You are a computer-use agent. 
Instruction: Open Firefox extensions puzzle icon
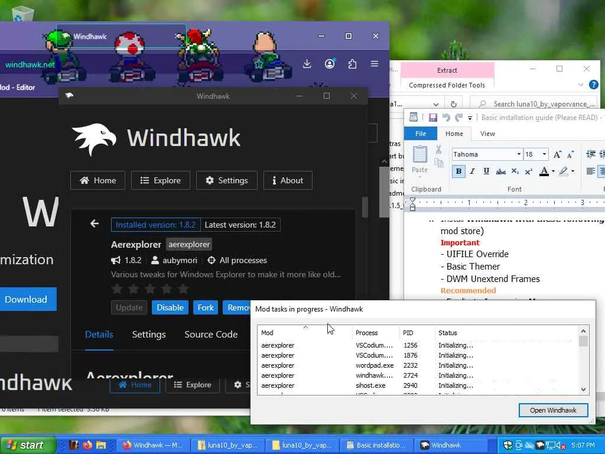click(x=352, y=64)
